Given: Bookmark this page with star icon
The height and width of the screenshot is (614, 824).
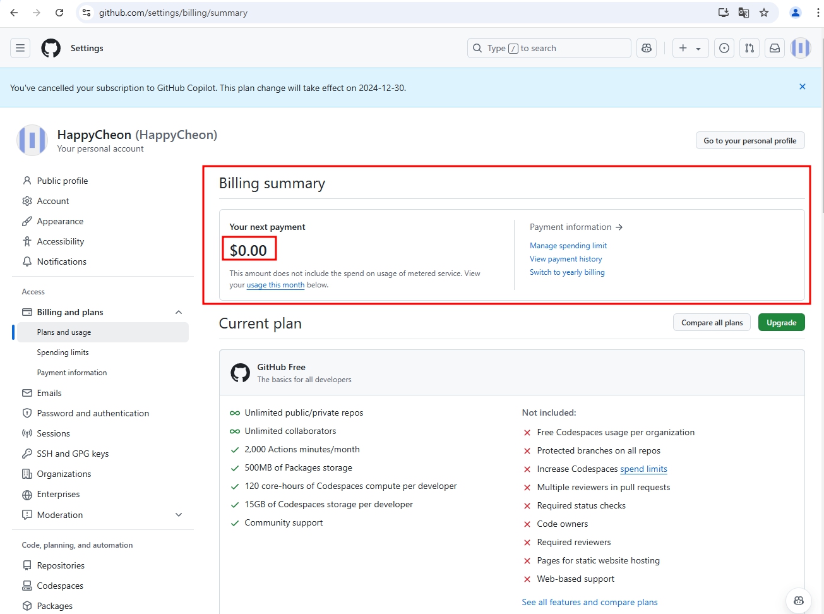Looking at the screenshot, I should tap(764, 13).
